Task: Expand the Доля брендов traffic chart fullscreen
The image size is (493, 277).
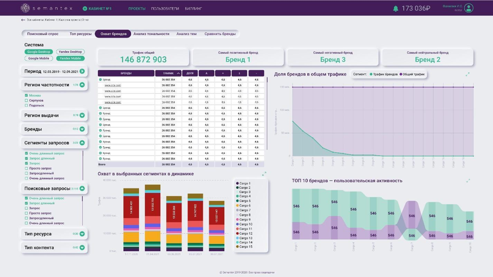Action: click(x=468, y=74)
